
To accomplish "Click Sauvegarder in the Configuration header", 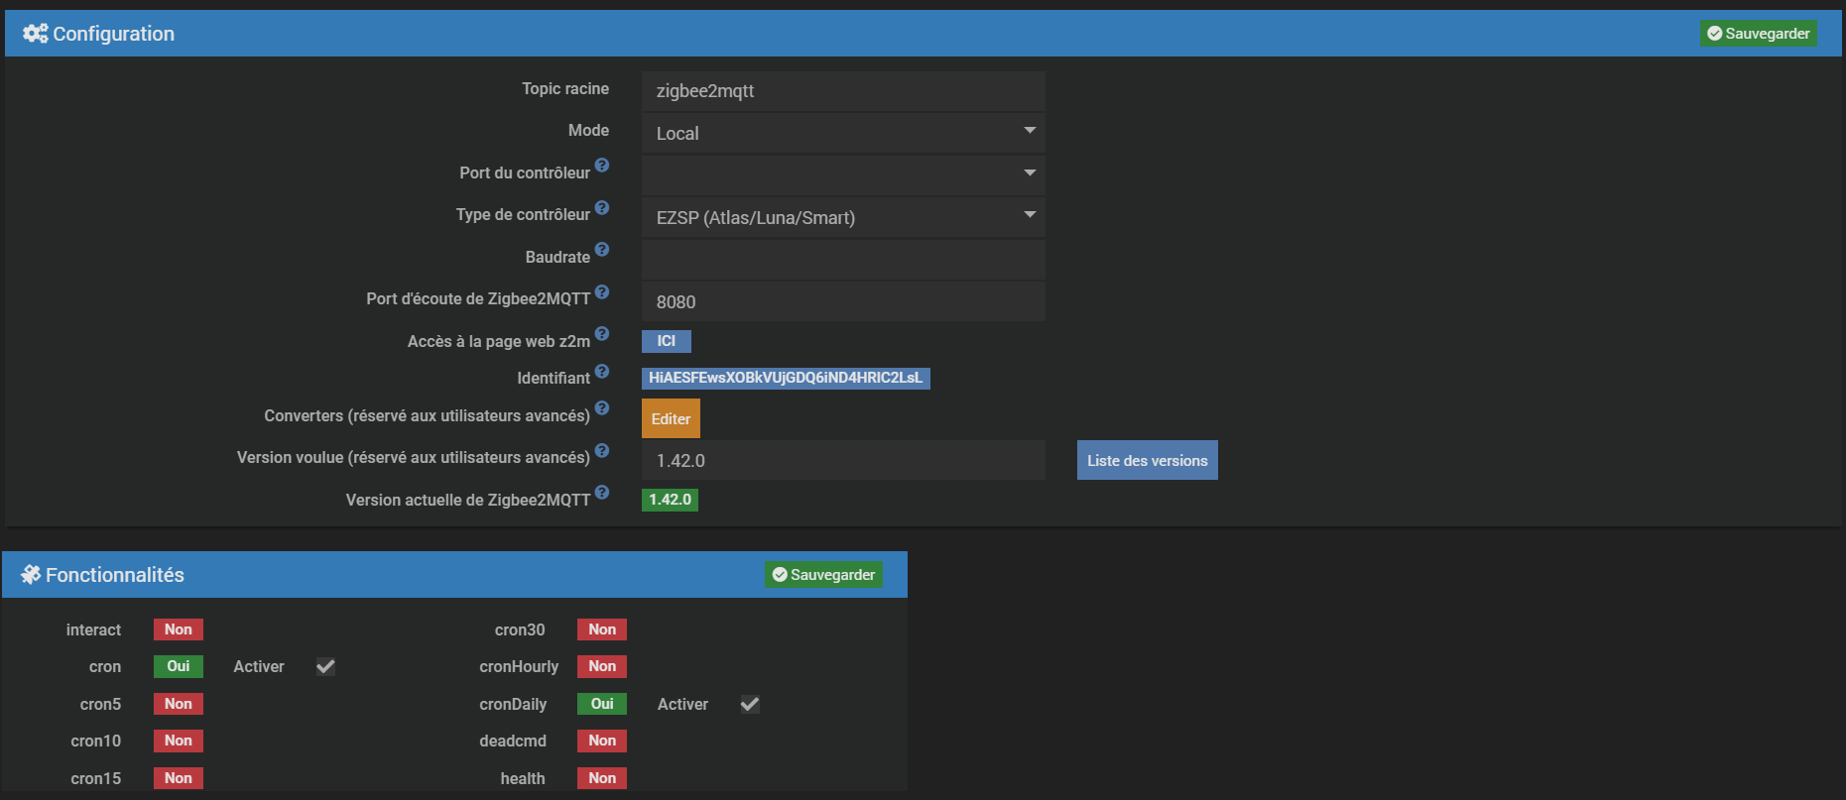I will click(x=1758, y=34).
